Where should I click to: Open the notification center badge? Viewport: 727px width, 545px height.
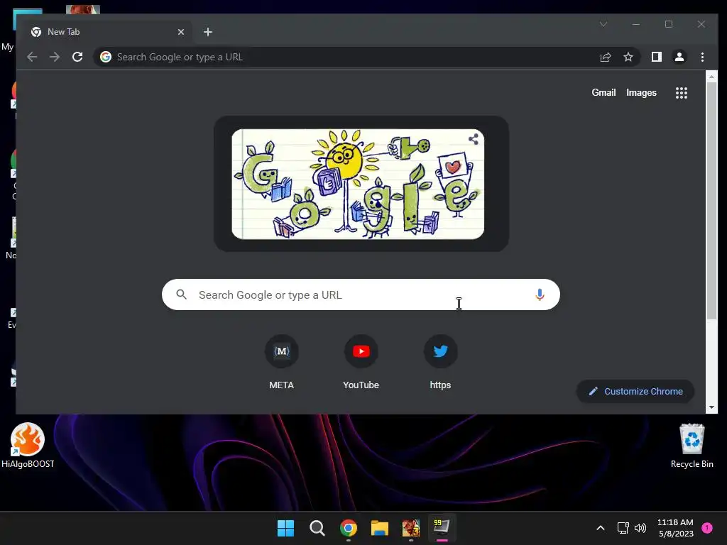pyautogui.click(x=707, y=528)
